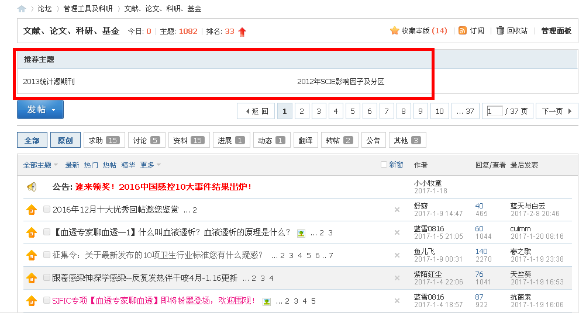Click the star icon to favorite this board
The image size is (579, 313).
(x=394, y=31)
